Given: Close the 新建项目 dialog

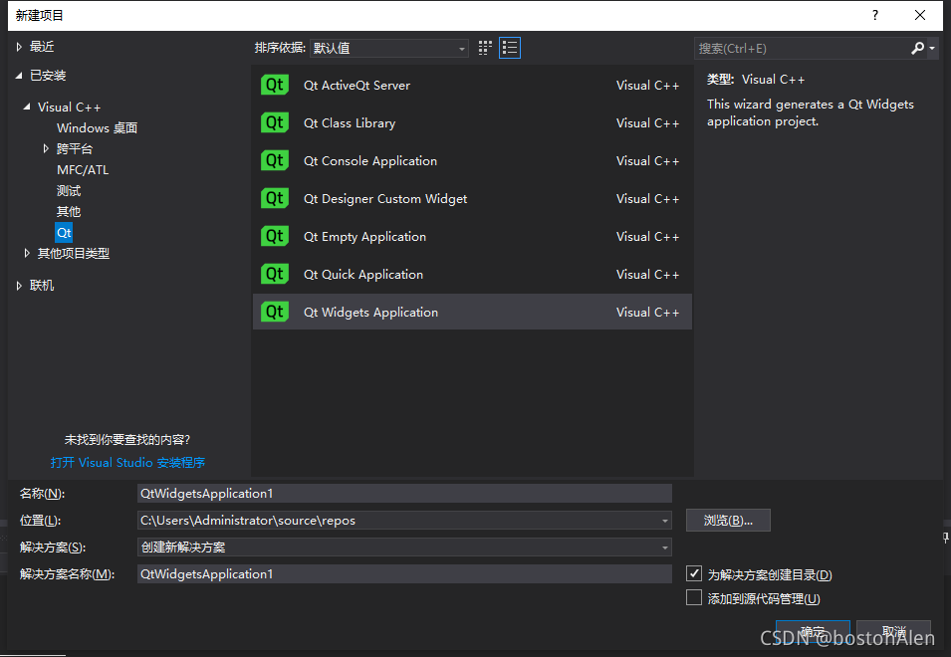Looking at the screenshot, I should [919, 15].
